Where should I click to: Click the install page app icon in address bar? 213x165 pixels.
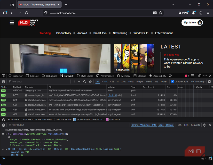155,13
